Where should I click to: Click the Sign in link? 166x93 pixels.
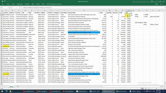click(157, 4)
